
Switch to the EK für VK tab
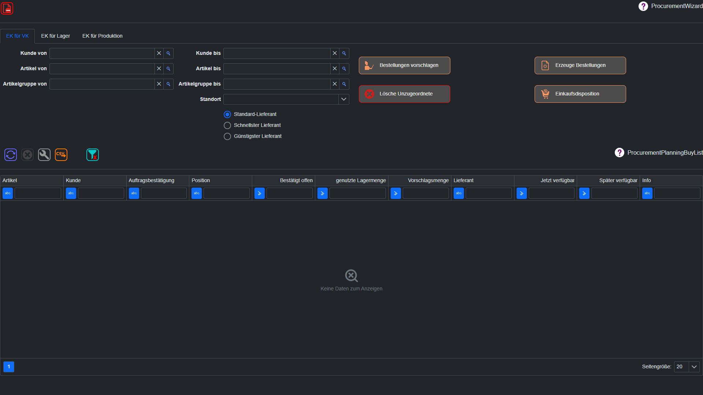tap(18, 36)
